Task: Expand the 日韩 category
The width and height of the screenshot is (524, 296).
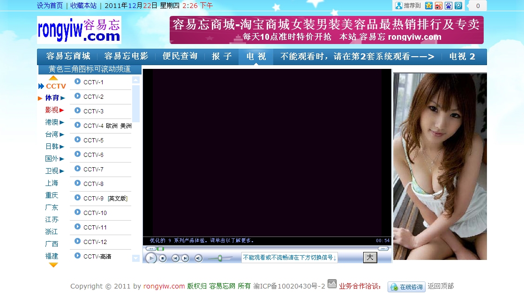Action: tap(54, 146)
